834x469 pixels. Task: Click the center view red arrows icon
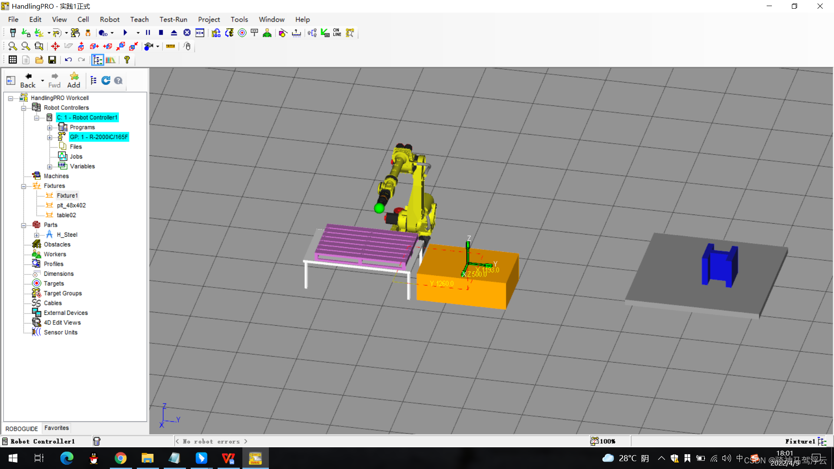pyautogui.click(x=55, y=46)
